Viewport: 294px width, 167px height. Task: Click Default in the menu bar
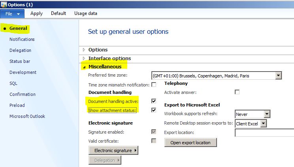[58, 13]
